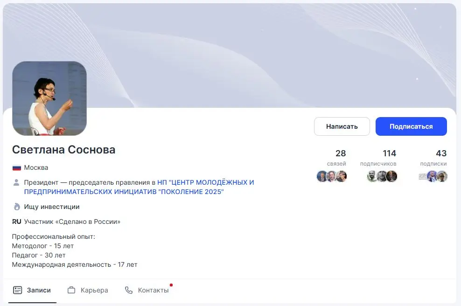Click the Участник «Сделано в России» label
The image size is (461, 306).
coord(72,222)
